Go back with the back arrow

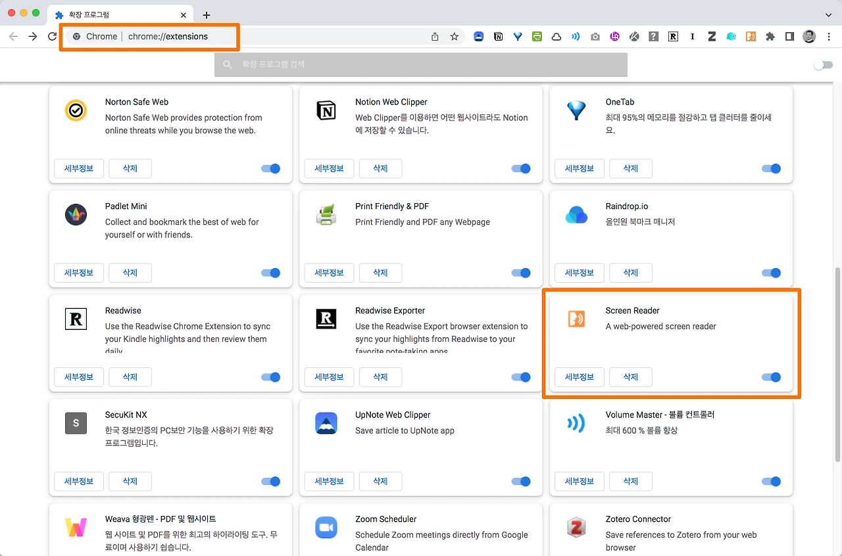click(13, 37)
